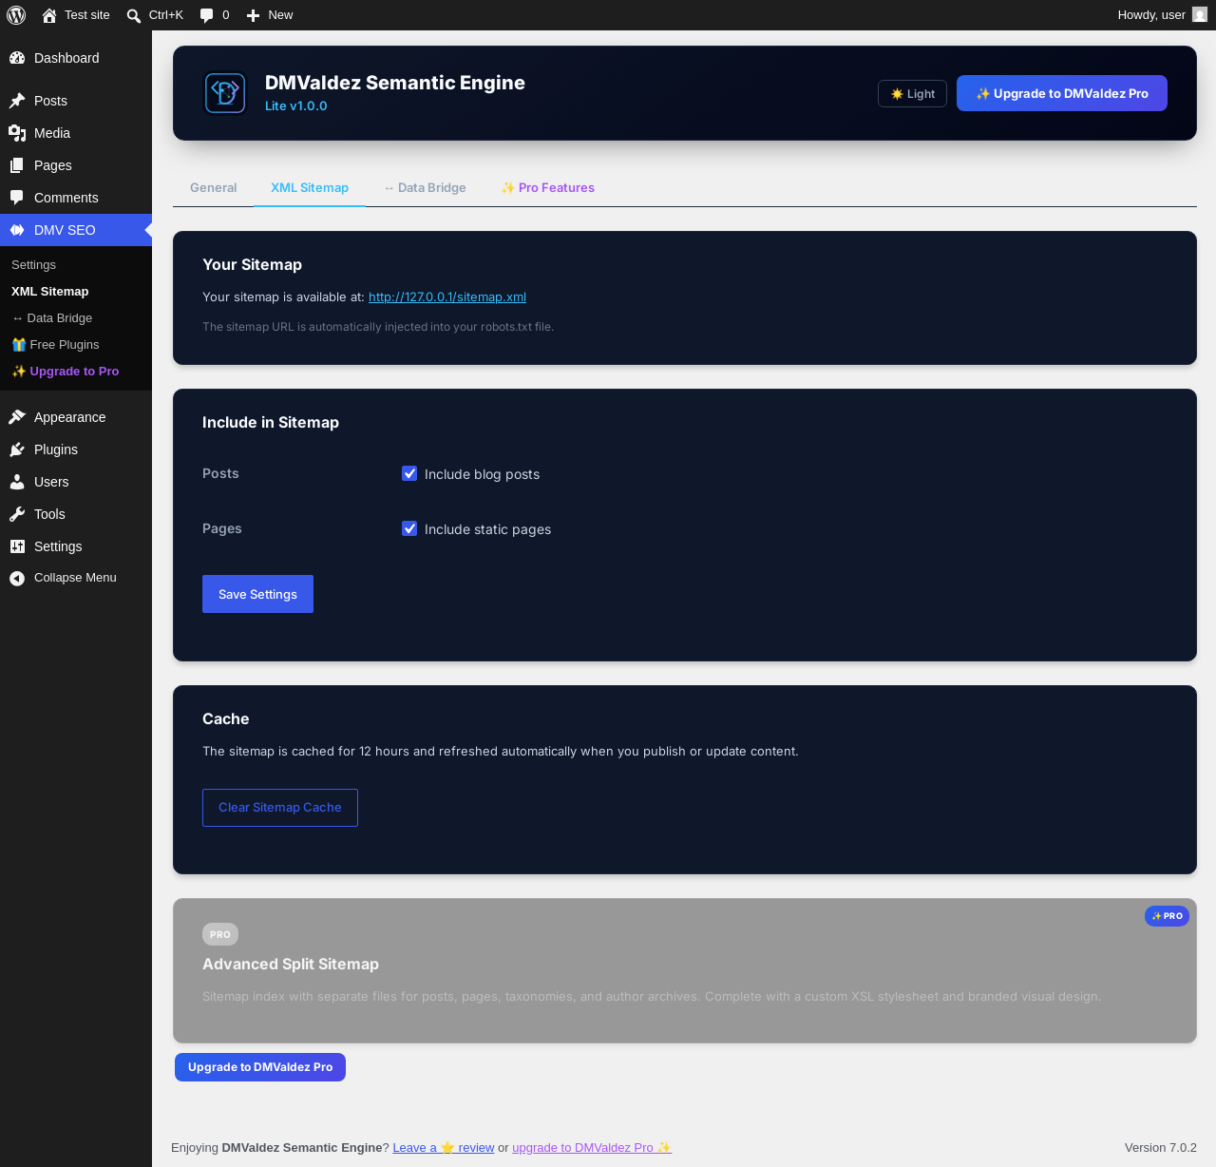The height and width of the screenshot is (1167, 1216).
Task: Click the Comments icon in sidebar
Action: click(17, 198)
